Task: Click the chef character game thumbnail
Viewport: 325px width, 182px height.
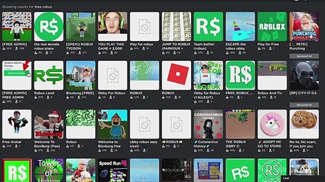Action: pyautogui.click(x=81, y=170)
